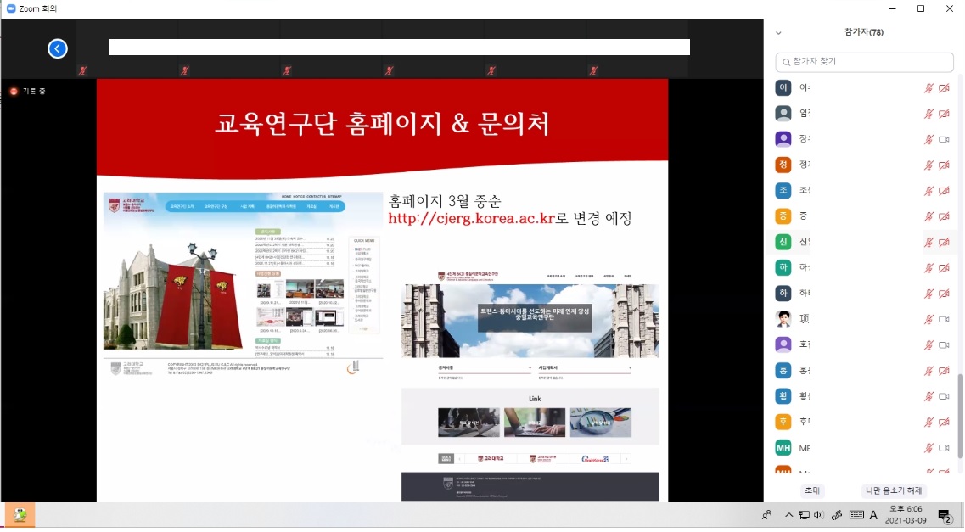Click the blue previous-page arrow in gallery strip
The height and width of the screenshot is (532, 965).
[57, 48]
